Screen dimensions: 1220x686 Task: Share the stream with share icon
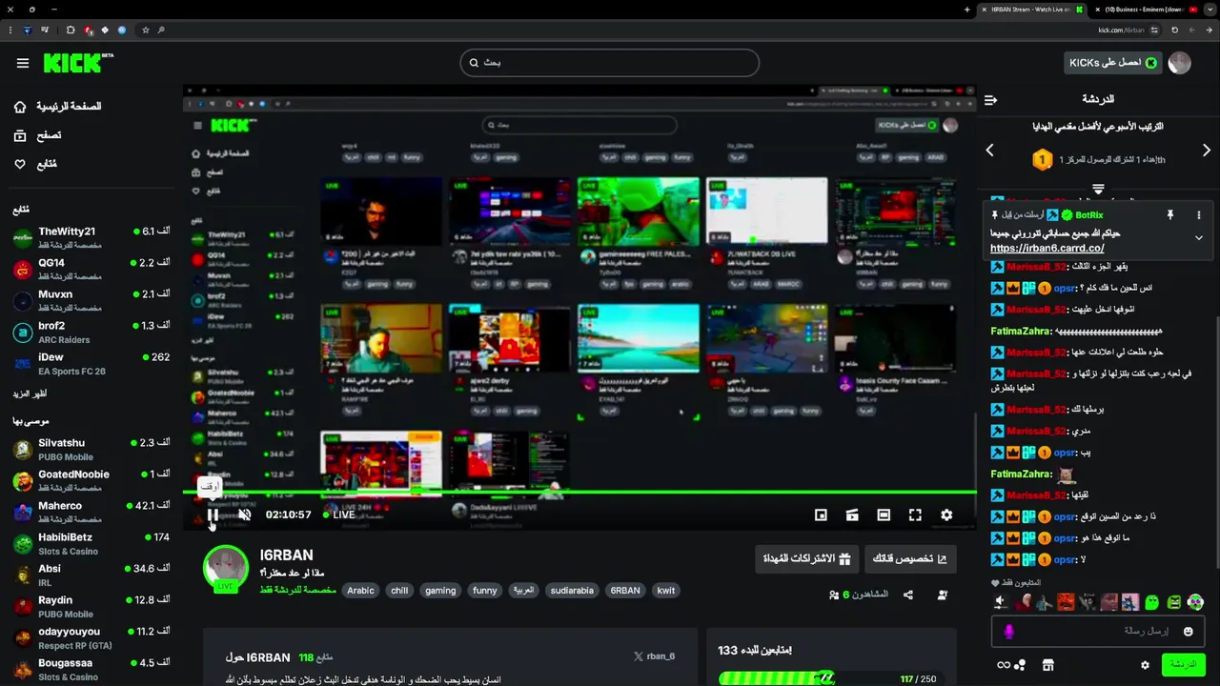(x=908, y=595)
